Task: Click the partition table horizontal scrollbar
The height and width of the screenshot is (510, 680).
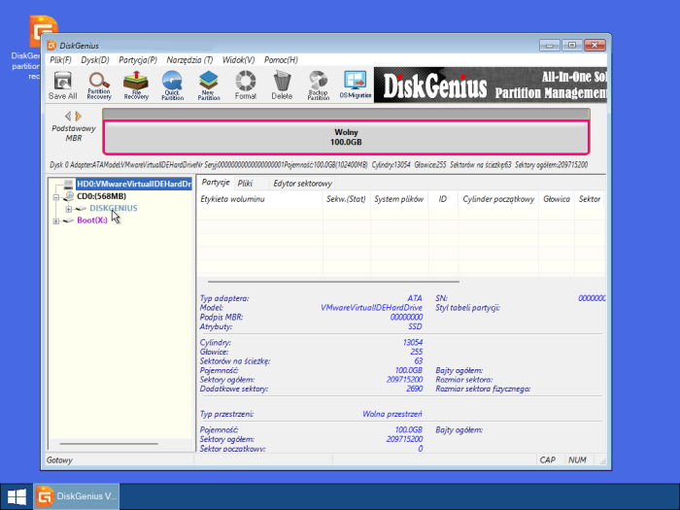Action: 333,282
